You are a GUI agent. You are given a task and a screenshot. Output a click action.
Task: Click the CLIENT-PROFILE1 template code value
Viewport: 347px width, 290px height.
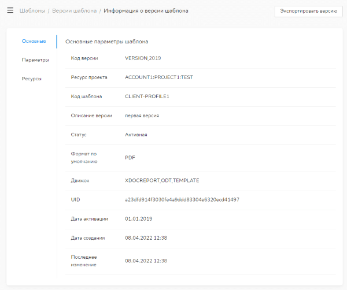147,96
